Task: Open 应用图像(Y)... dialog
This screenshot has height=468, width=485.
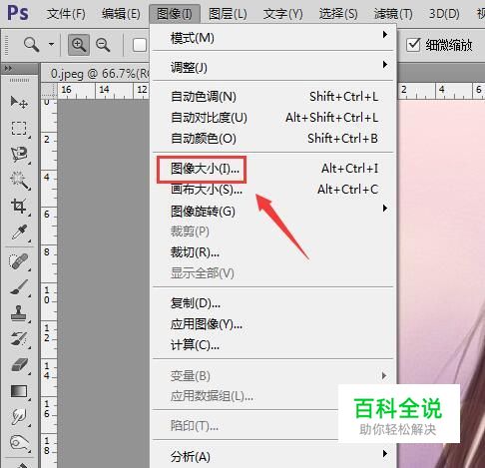Action: (x=273, y=324)
